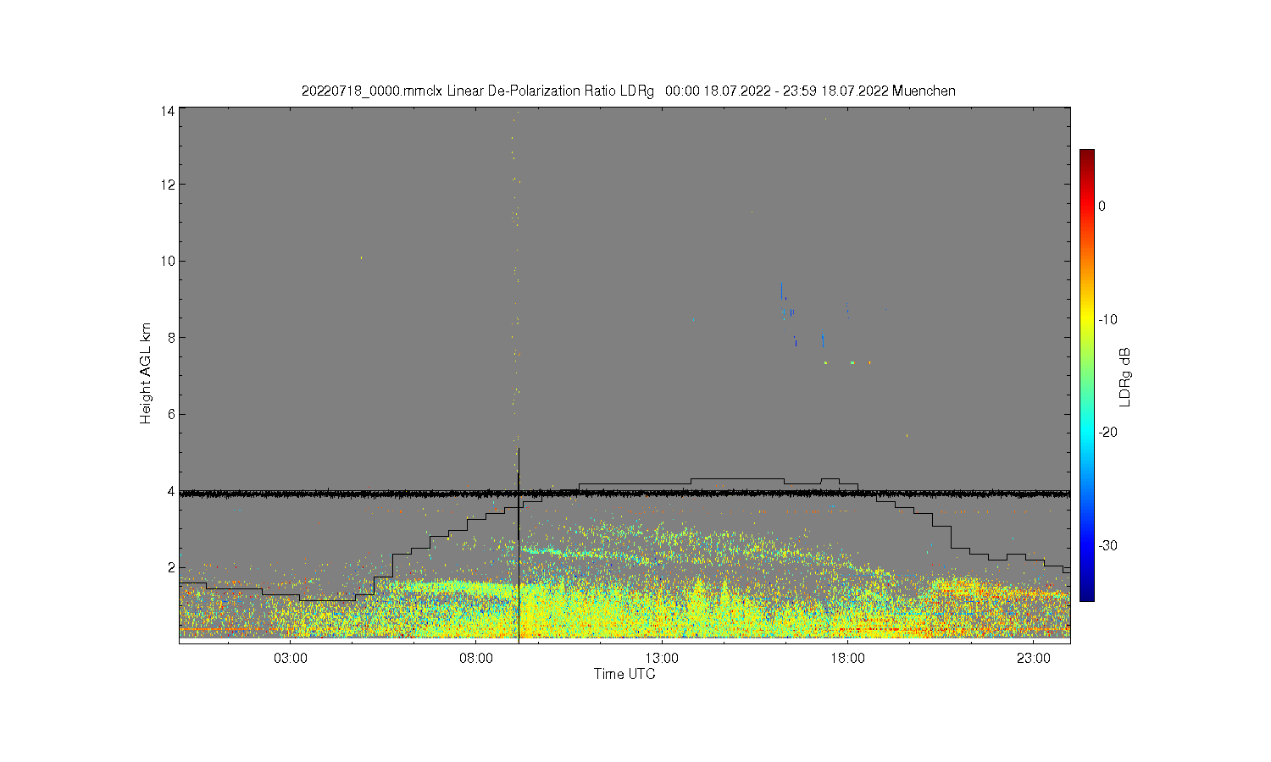The width and height of the screenshot is (1271, 762).
Task: Click the vertical black line near 09:00
Action: point(519,545)
